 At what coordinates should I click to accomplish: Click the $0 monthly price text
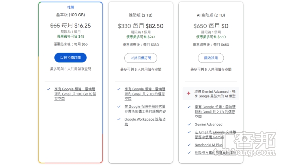click(225, 26)
